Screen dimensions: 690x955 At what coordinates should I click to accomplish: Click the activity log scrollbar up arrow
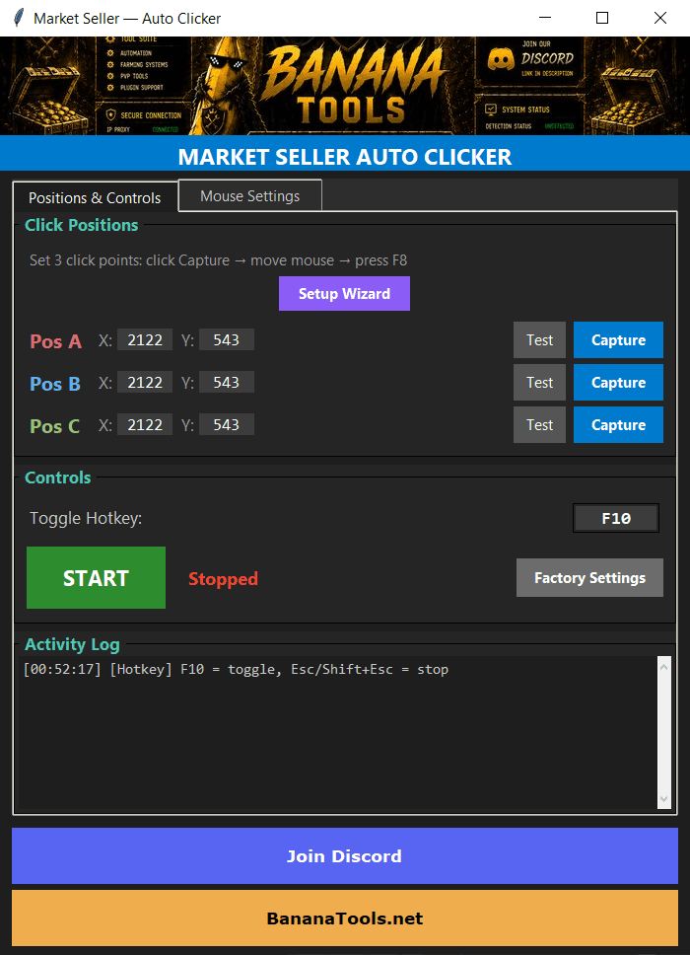point(663,667)
